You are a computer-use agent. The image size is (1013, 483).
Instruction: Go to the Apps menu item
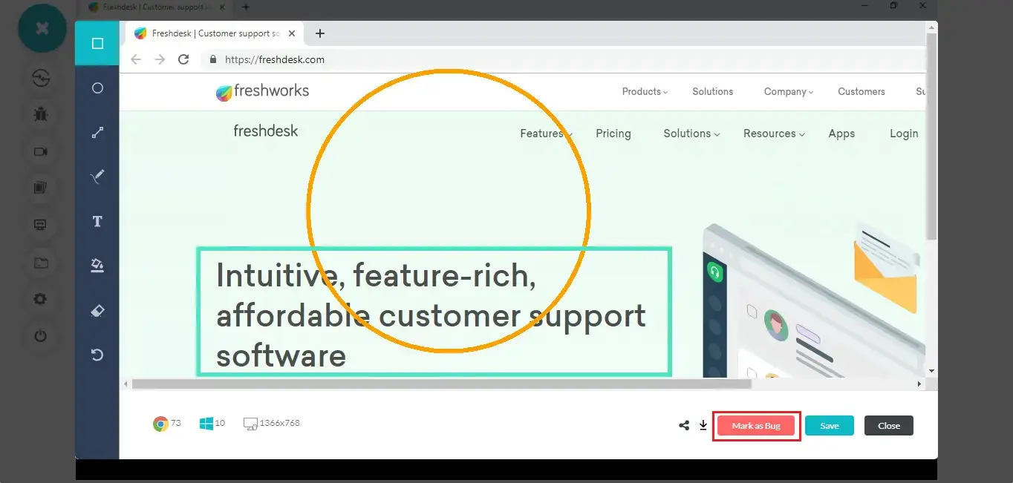(x=841, y=134)
